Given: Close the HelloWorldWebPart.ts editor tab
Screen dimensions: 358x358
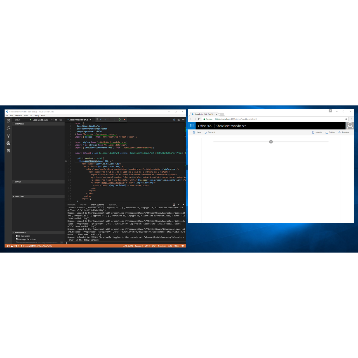Looking at the screenshot, I should [x=90, y=120].
